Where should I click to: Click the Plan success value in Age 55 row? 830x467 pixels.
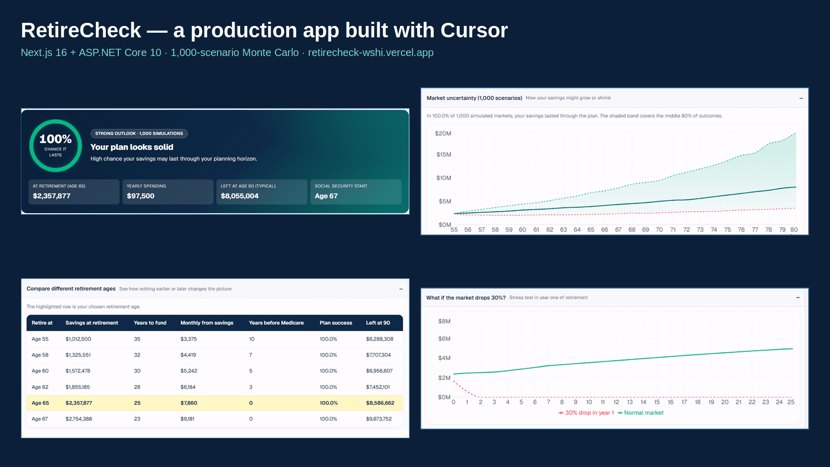click(328, 339)
